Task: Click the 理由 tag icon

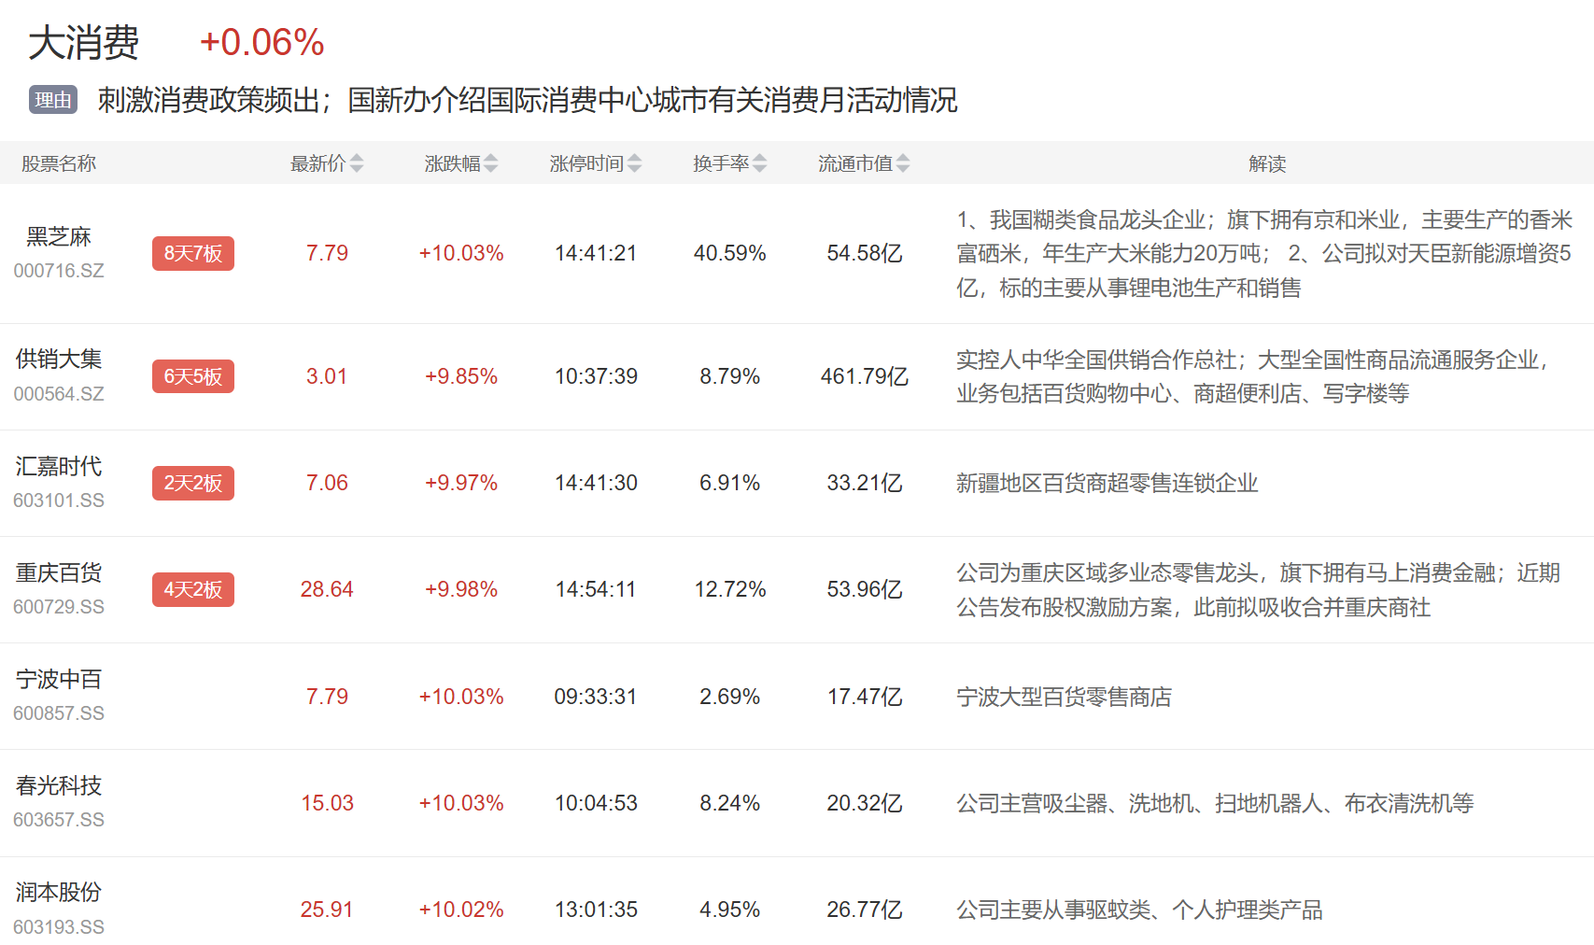Action: tap(53, 100)
